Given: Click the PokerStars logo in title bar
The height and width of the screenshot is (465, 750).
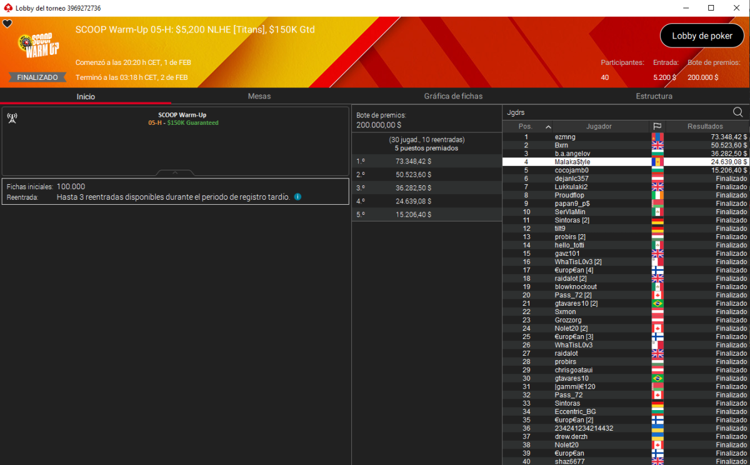Looking at the screenshot, I should click(x=7, y=8).
